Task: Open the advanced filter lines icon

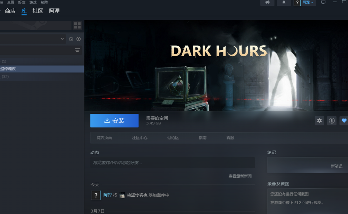Action: pyautogui.click(x=77, y=50)
